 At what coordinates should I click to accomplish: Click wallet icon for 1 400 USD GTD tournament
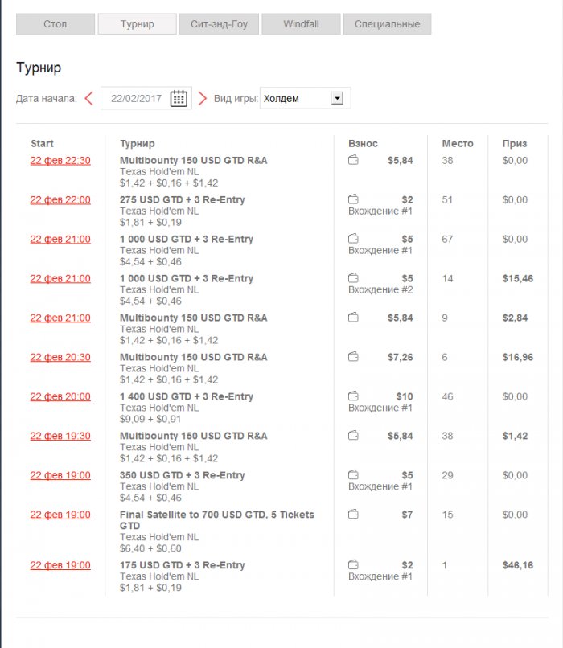(353, 396)
